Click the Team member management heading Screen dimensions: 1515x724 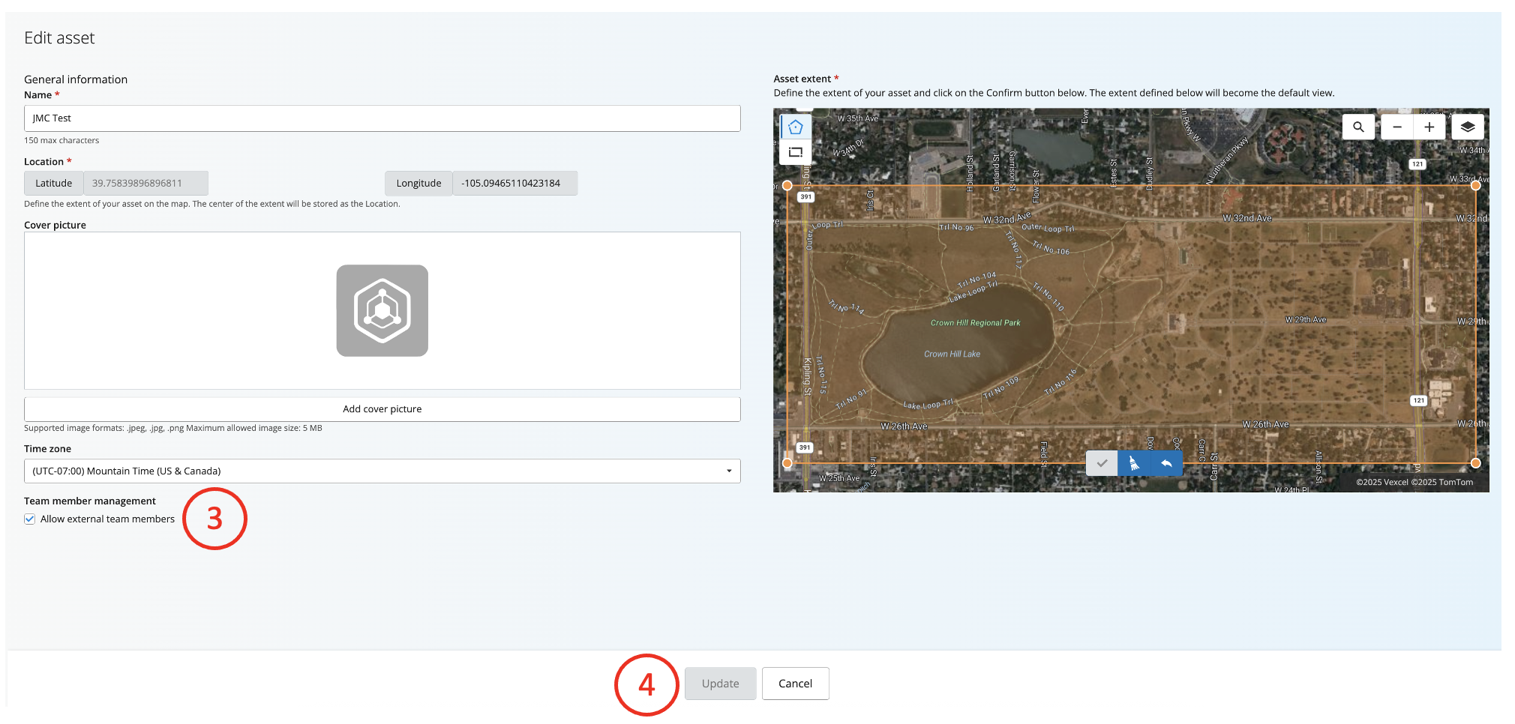[90, 501]
